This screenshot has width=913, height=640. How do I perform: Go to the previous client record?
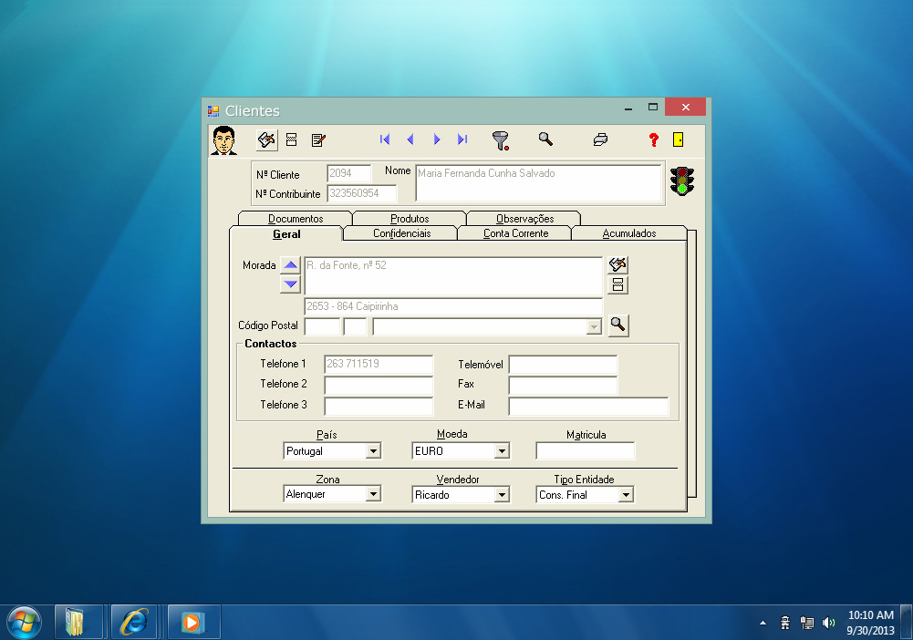point(410,139)
